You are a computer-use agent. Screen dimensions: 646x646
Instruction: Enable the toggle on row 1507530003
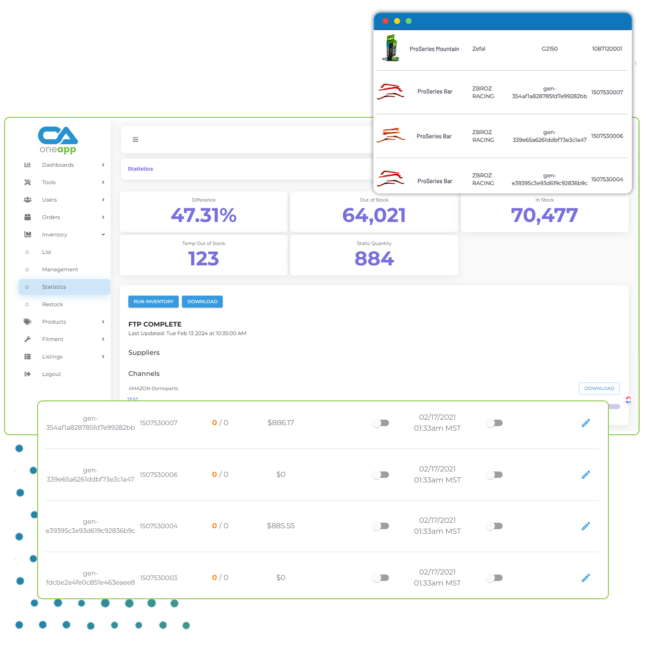(x=381, y=578)
